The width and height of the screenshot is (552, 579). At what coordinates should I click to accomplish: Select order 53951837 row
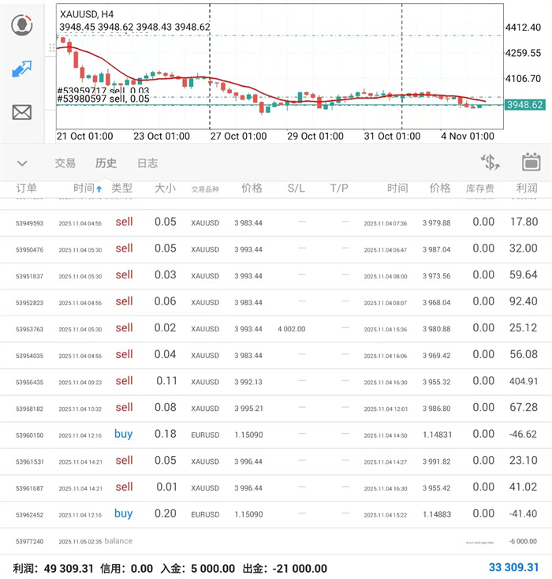point(276,276)
